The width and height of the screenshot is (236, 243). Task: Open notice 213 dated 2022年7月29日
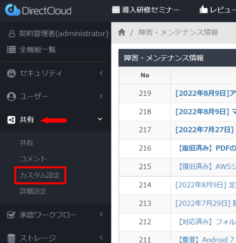pos(206,203)
